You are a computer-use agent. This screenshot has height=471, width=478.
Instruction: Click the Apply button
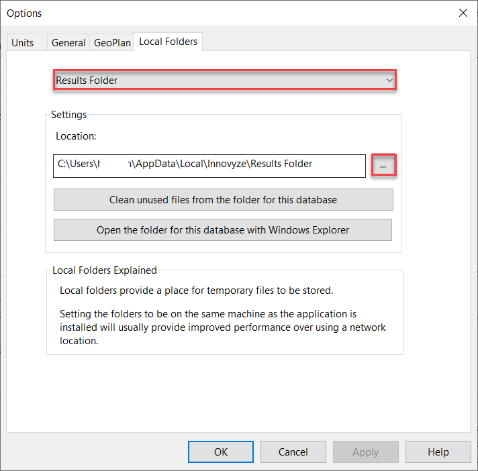click(x=365, y=452)
